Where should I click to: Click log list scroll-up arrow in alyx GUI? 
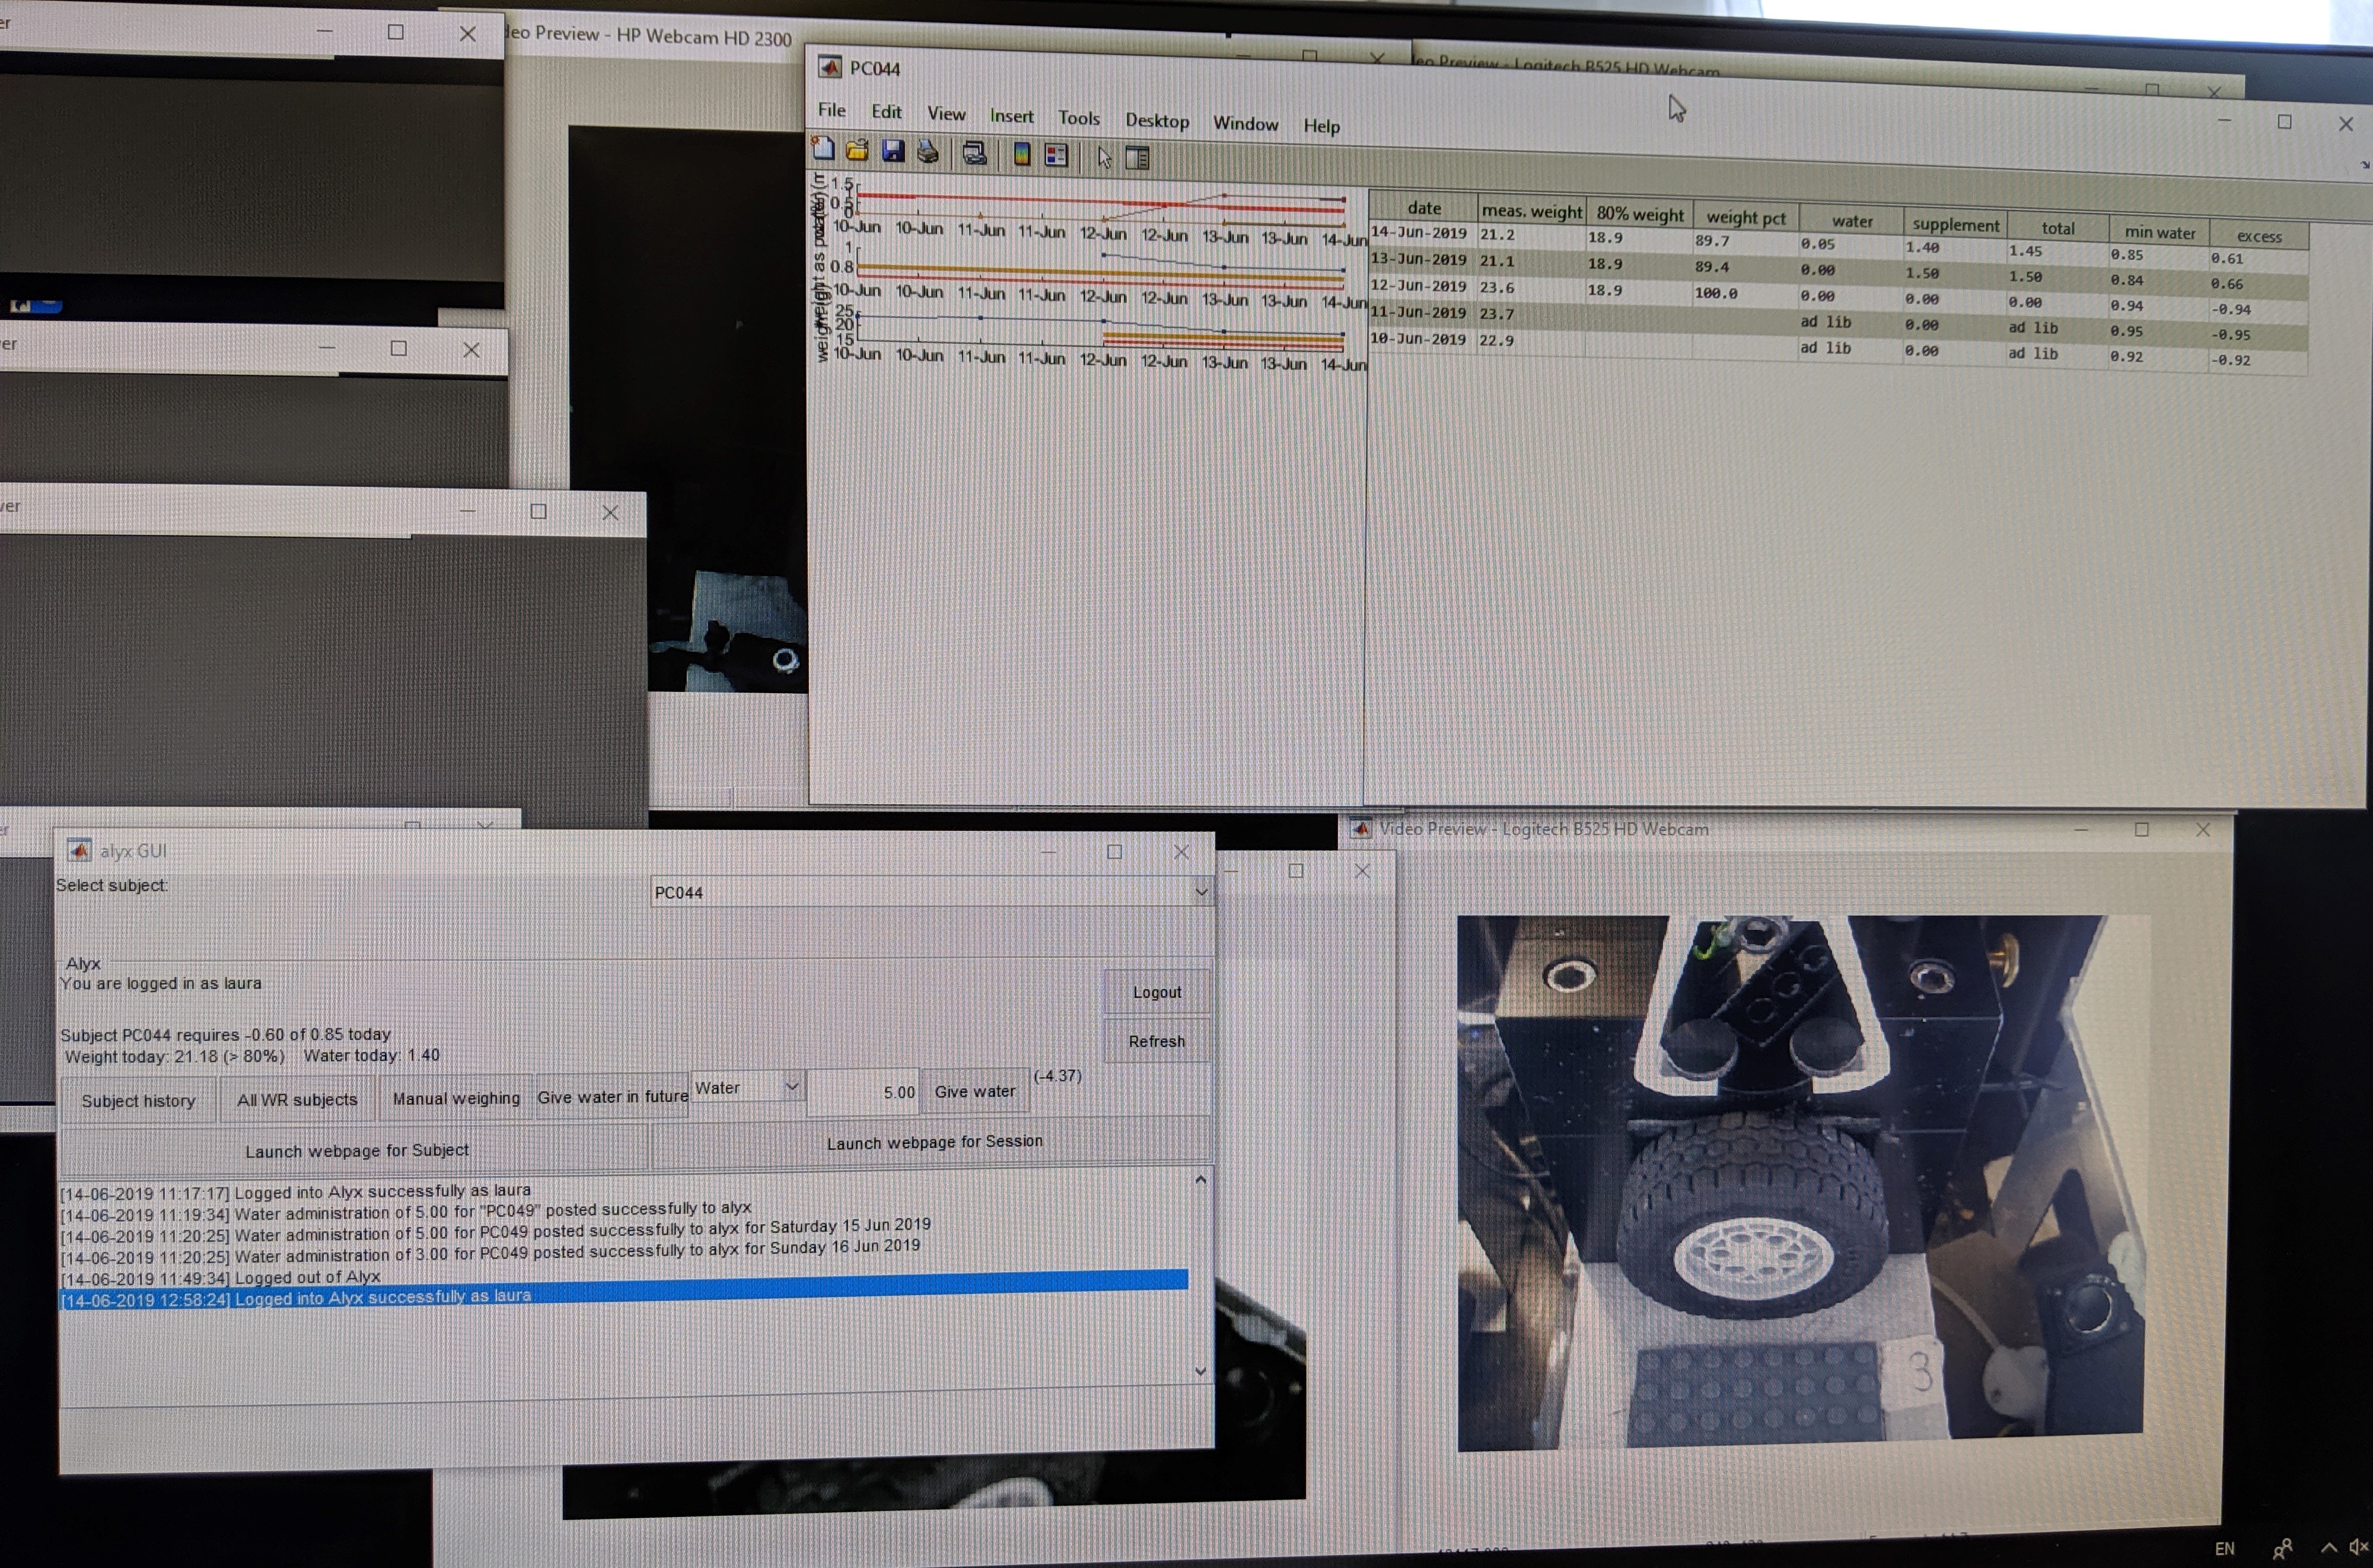[x=1201, y=1180]
